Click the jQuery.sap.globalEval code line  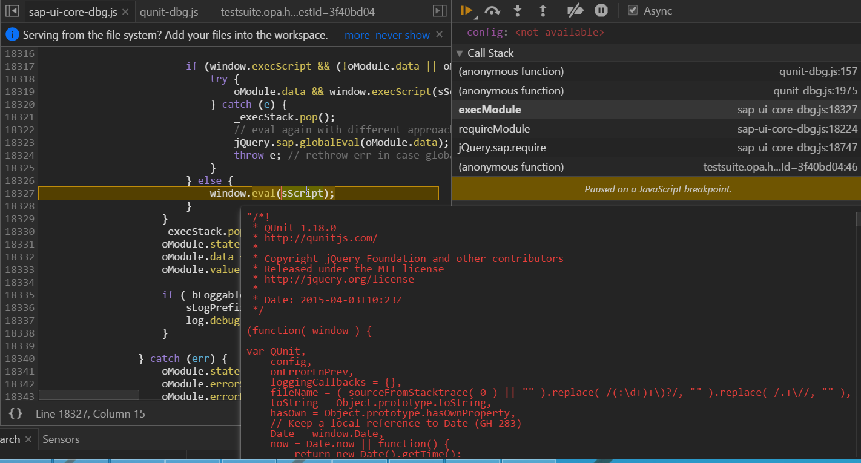coord(341,142)
